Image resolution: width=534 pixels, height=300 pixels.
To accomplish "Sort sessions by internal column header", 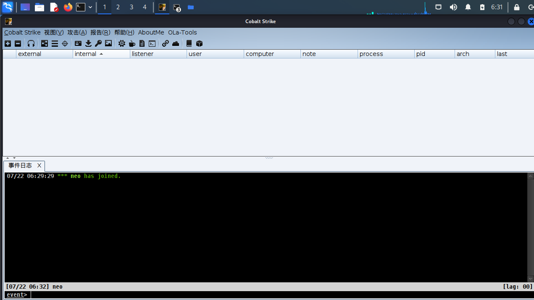I will pos(85,54).
